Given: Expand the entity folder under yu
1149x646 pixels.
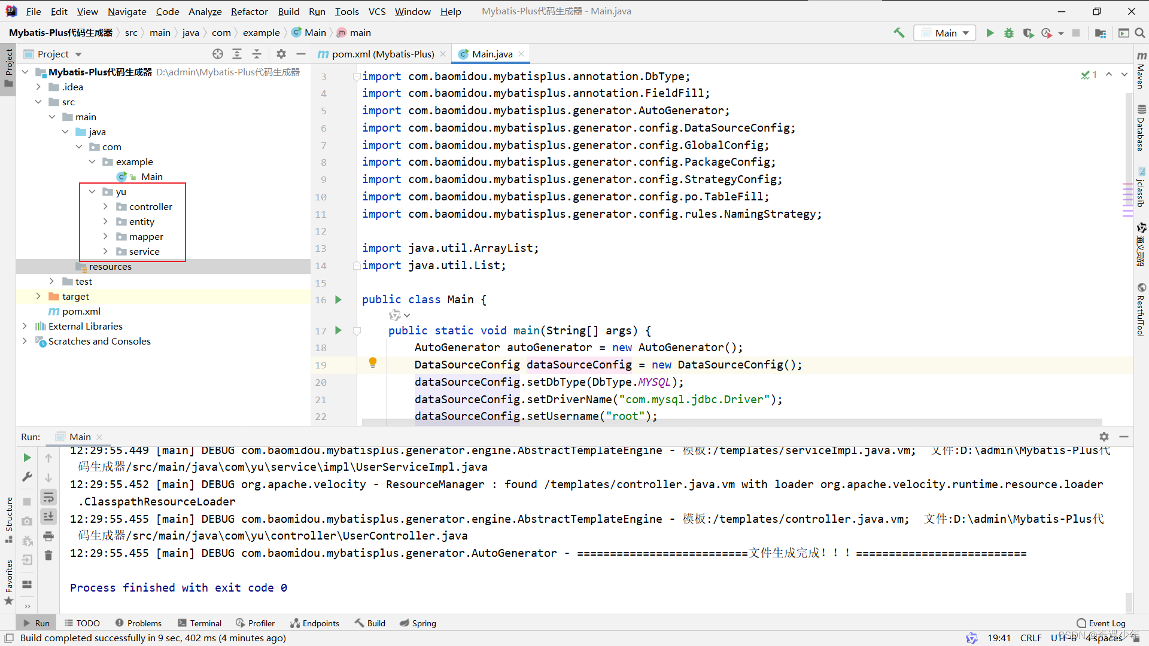Looking at the screenshot, I should [106, 222].
